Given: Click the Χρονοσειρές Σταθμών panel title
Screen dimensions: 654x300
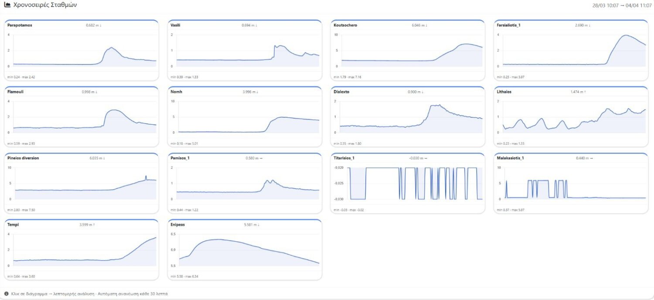Looking at the screenshot, I should (46, 5).
